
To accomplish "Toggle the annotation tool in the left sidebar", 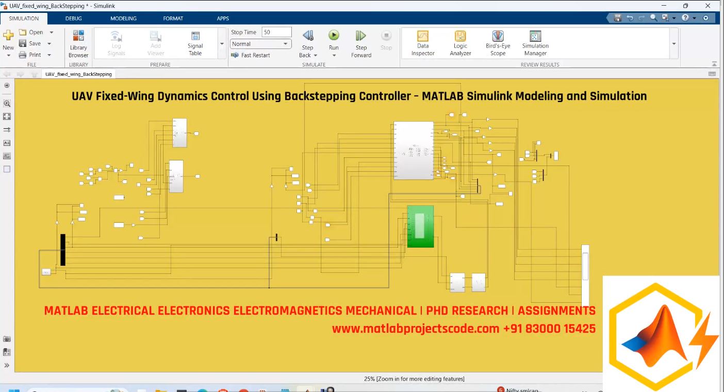I will click(7, 143).
